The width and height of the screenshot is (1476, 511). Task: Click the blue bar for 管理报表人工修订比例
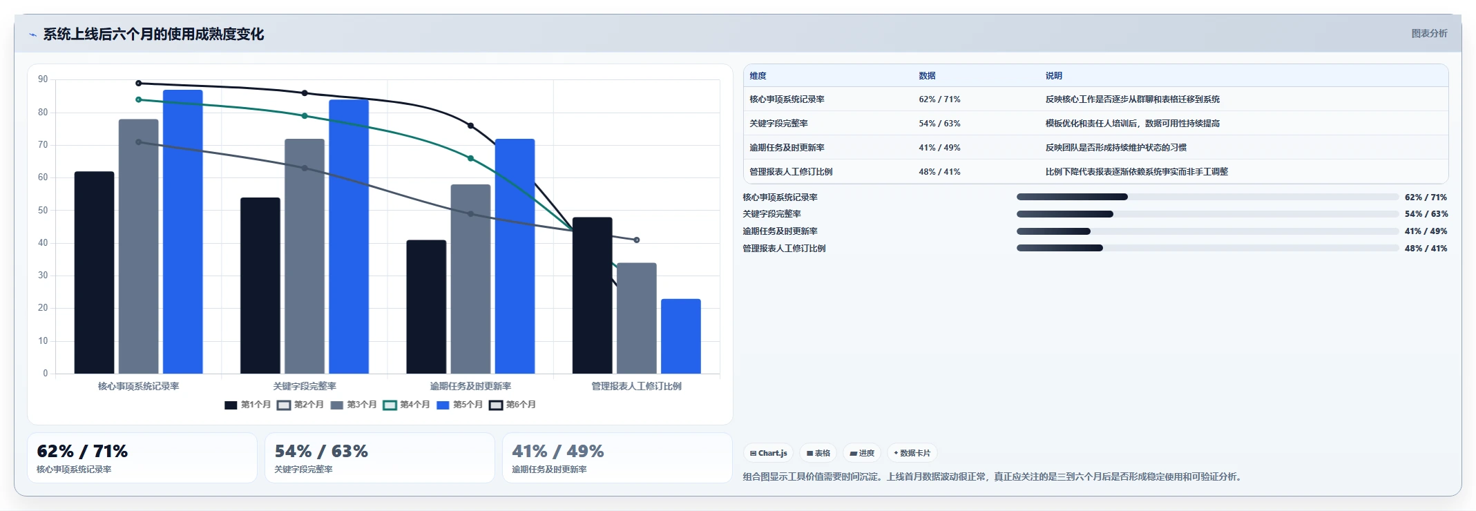[680, 336]
